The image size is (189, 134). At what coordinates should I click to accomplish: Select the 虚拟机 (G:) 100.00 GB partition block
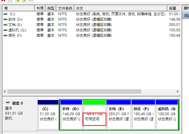[x=167, y=115]
